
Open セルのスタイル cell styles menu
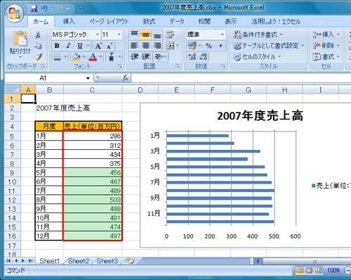(x=257, y=57)
